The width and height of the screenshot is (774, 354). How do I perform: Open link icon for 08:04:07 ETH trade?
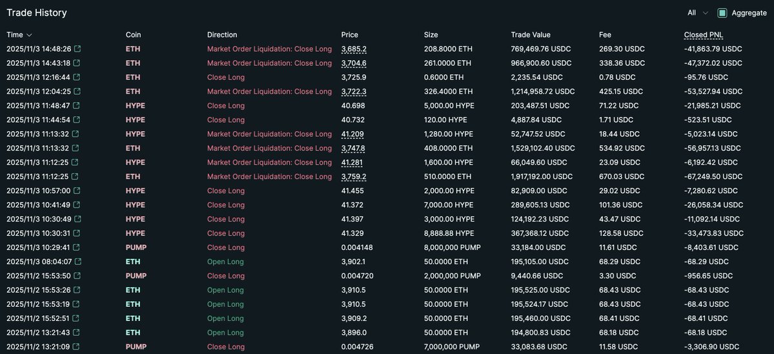tap(77, 262)
